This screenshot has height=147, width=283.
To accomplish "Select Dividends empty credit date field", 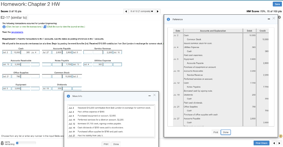I will [x=77, y=88].
